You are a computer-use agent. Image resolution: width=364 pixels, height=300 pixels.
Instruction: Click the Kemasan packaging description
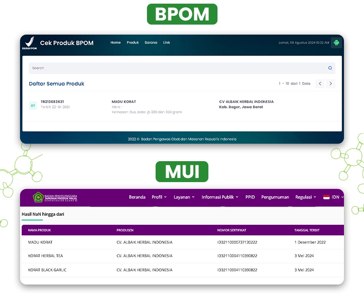(147, 112)
